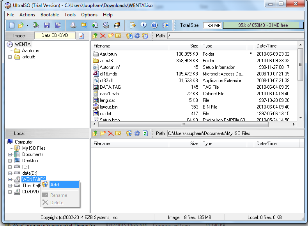This screenshot has width=308, height=226.
Task: Click the Add files icon in local toolbar
Action: pos(129,133)
